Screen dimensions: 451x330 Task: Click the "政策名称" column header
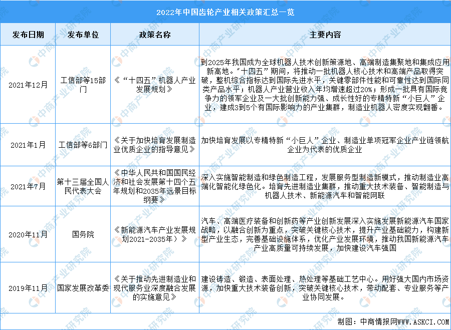(x=155, y=35)
